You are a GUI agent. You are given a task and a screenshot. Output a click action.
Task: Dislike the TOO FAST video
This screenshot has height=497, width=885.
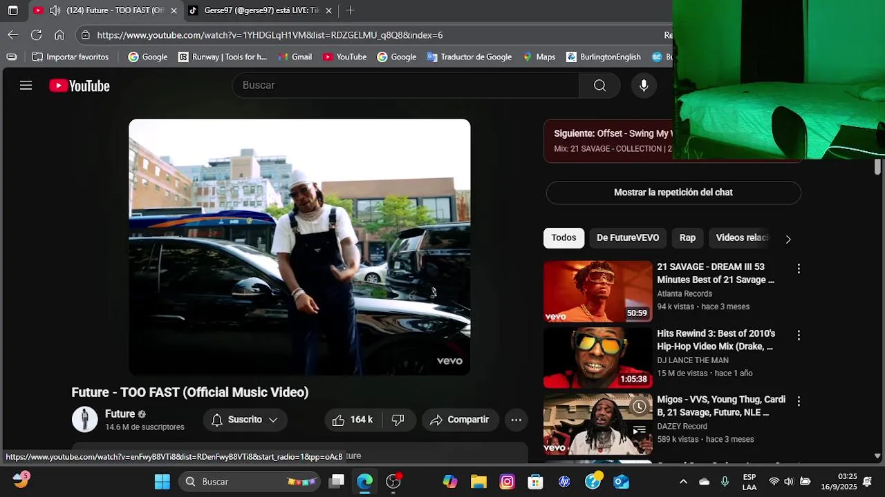(x=398, y=420)
